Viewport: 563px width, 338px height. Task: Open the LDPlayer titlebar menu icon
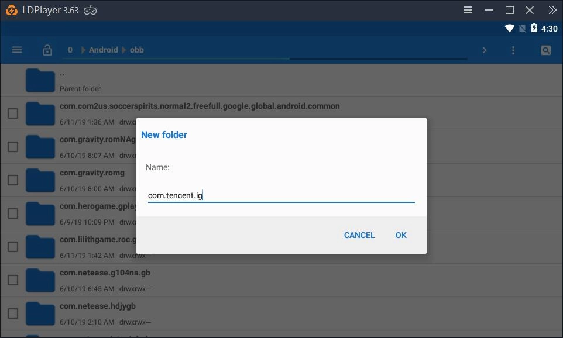click(466, 9)
